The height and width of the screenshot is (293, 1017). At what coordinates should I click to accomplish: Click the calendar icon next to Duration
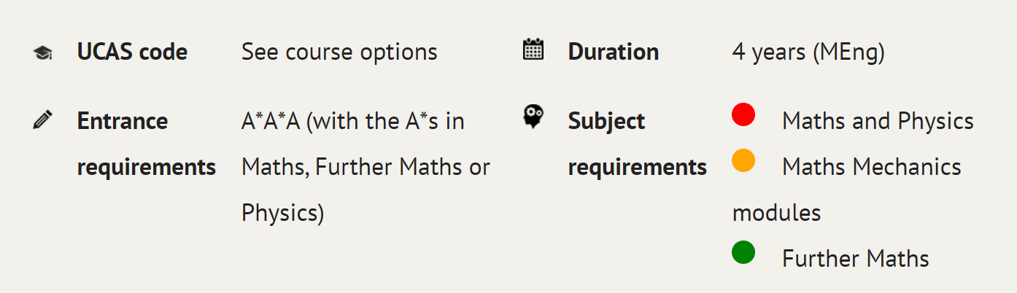tap(533, 50)
